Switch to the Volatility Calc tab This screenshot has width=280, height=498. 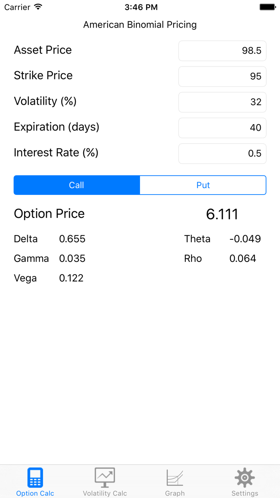[x=105, y=481]
